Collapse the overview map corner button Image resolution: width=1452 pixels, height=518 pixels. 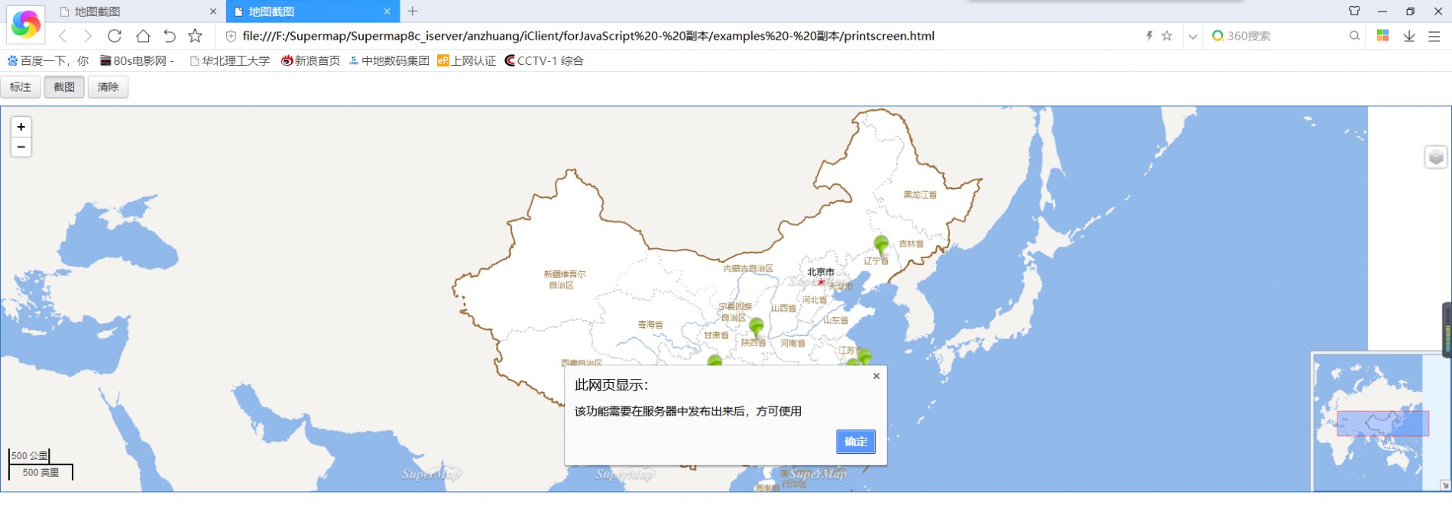point(1444,485)
